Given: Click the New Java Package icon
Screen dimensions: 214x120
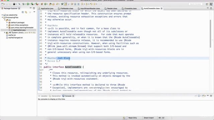Looking at the screenshot, I should (x=42, y=4).
